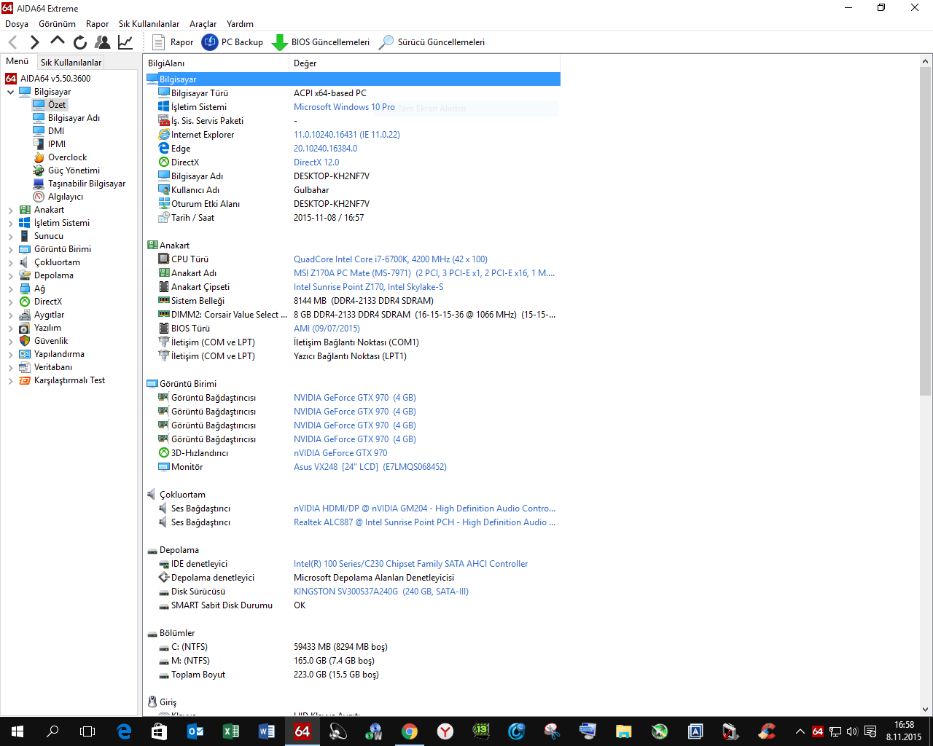
Task: Go up one level with the Up arrow
Action: tap(58, 42)
